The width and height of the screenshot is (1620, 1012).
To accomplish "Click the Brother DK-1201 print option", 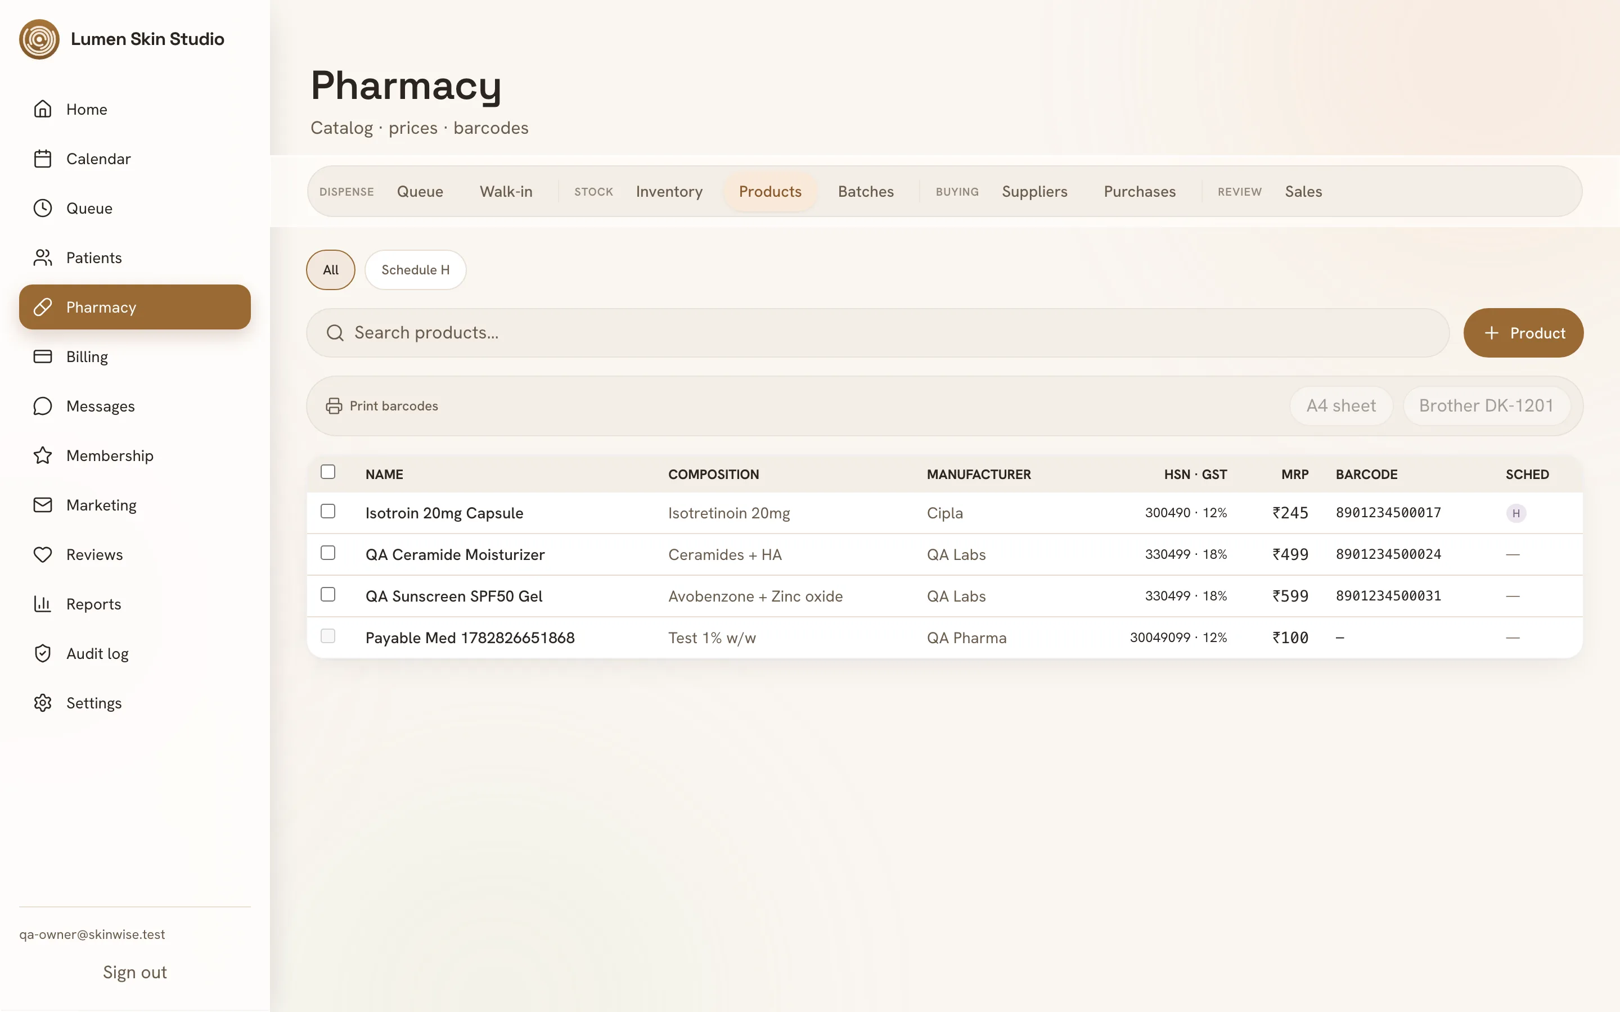I will (x=1487, y=405).
